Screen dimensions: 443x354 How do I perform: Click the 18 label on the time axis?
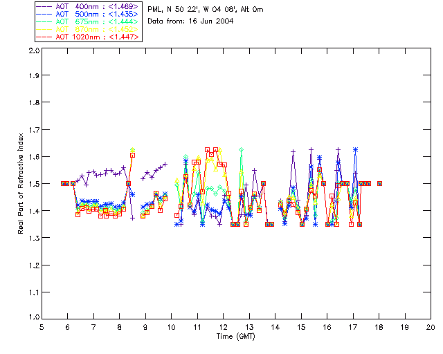point(379,327)
